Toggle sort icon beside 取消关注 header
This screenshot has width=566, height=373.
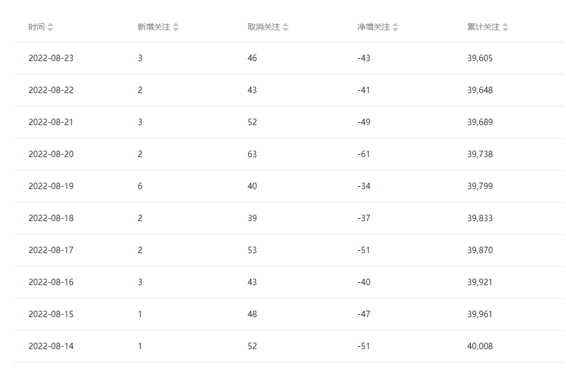coord(285,27)
